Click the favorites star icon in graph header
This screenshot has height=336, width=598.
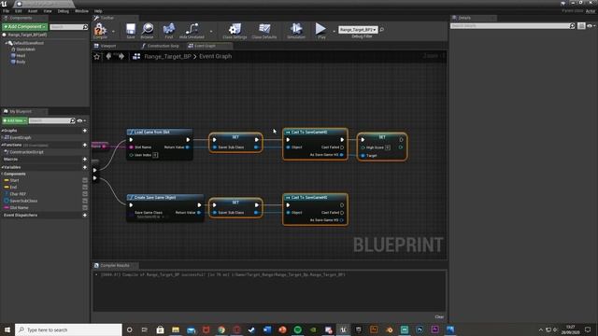click(97, 56)
